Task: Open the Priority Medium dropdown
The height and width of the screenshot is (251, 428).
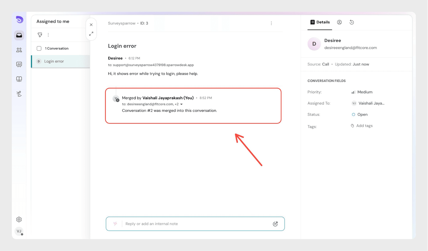Action: click(x=364, y=92)
